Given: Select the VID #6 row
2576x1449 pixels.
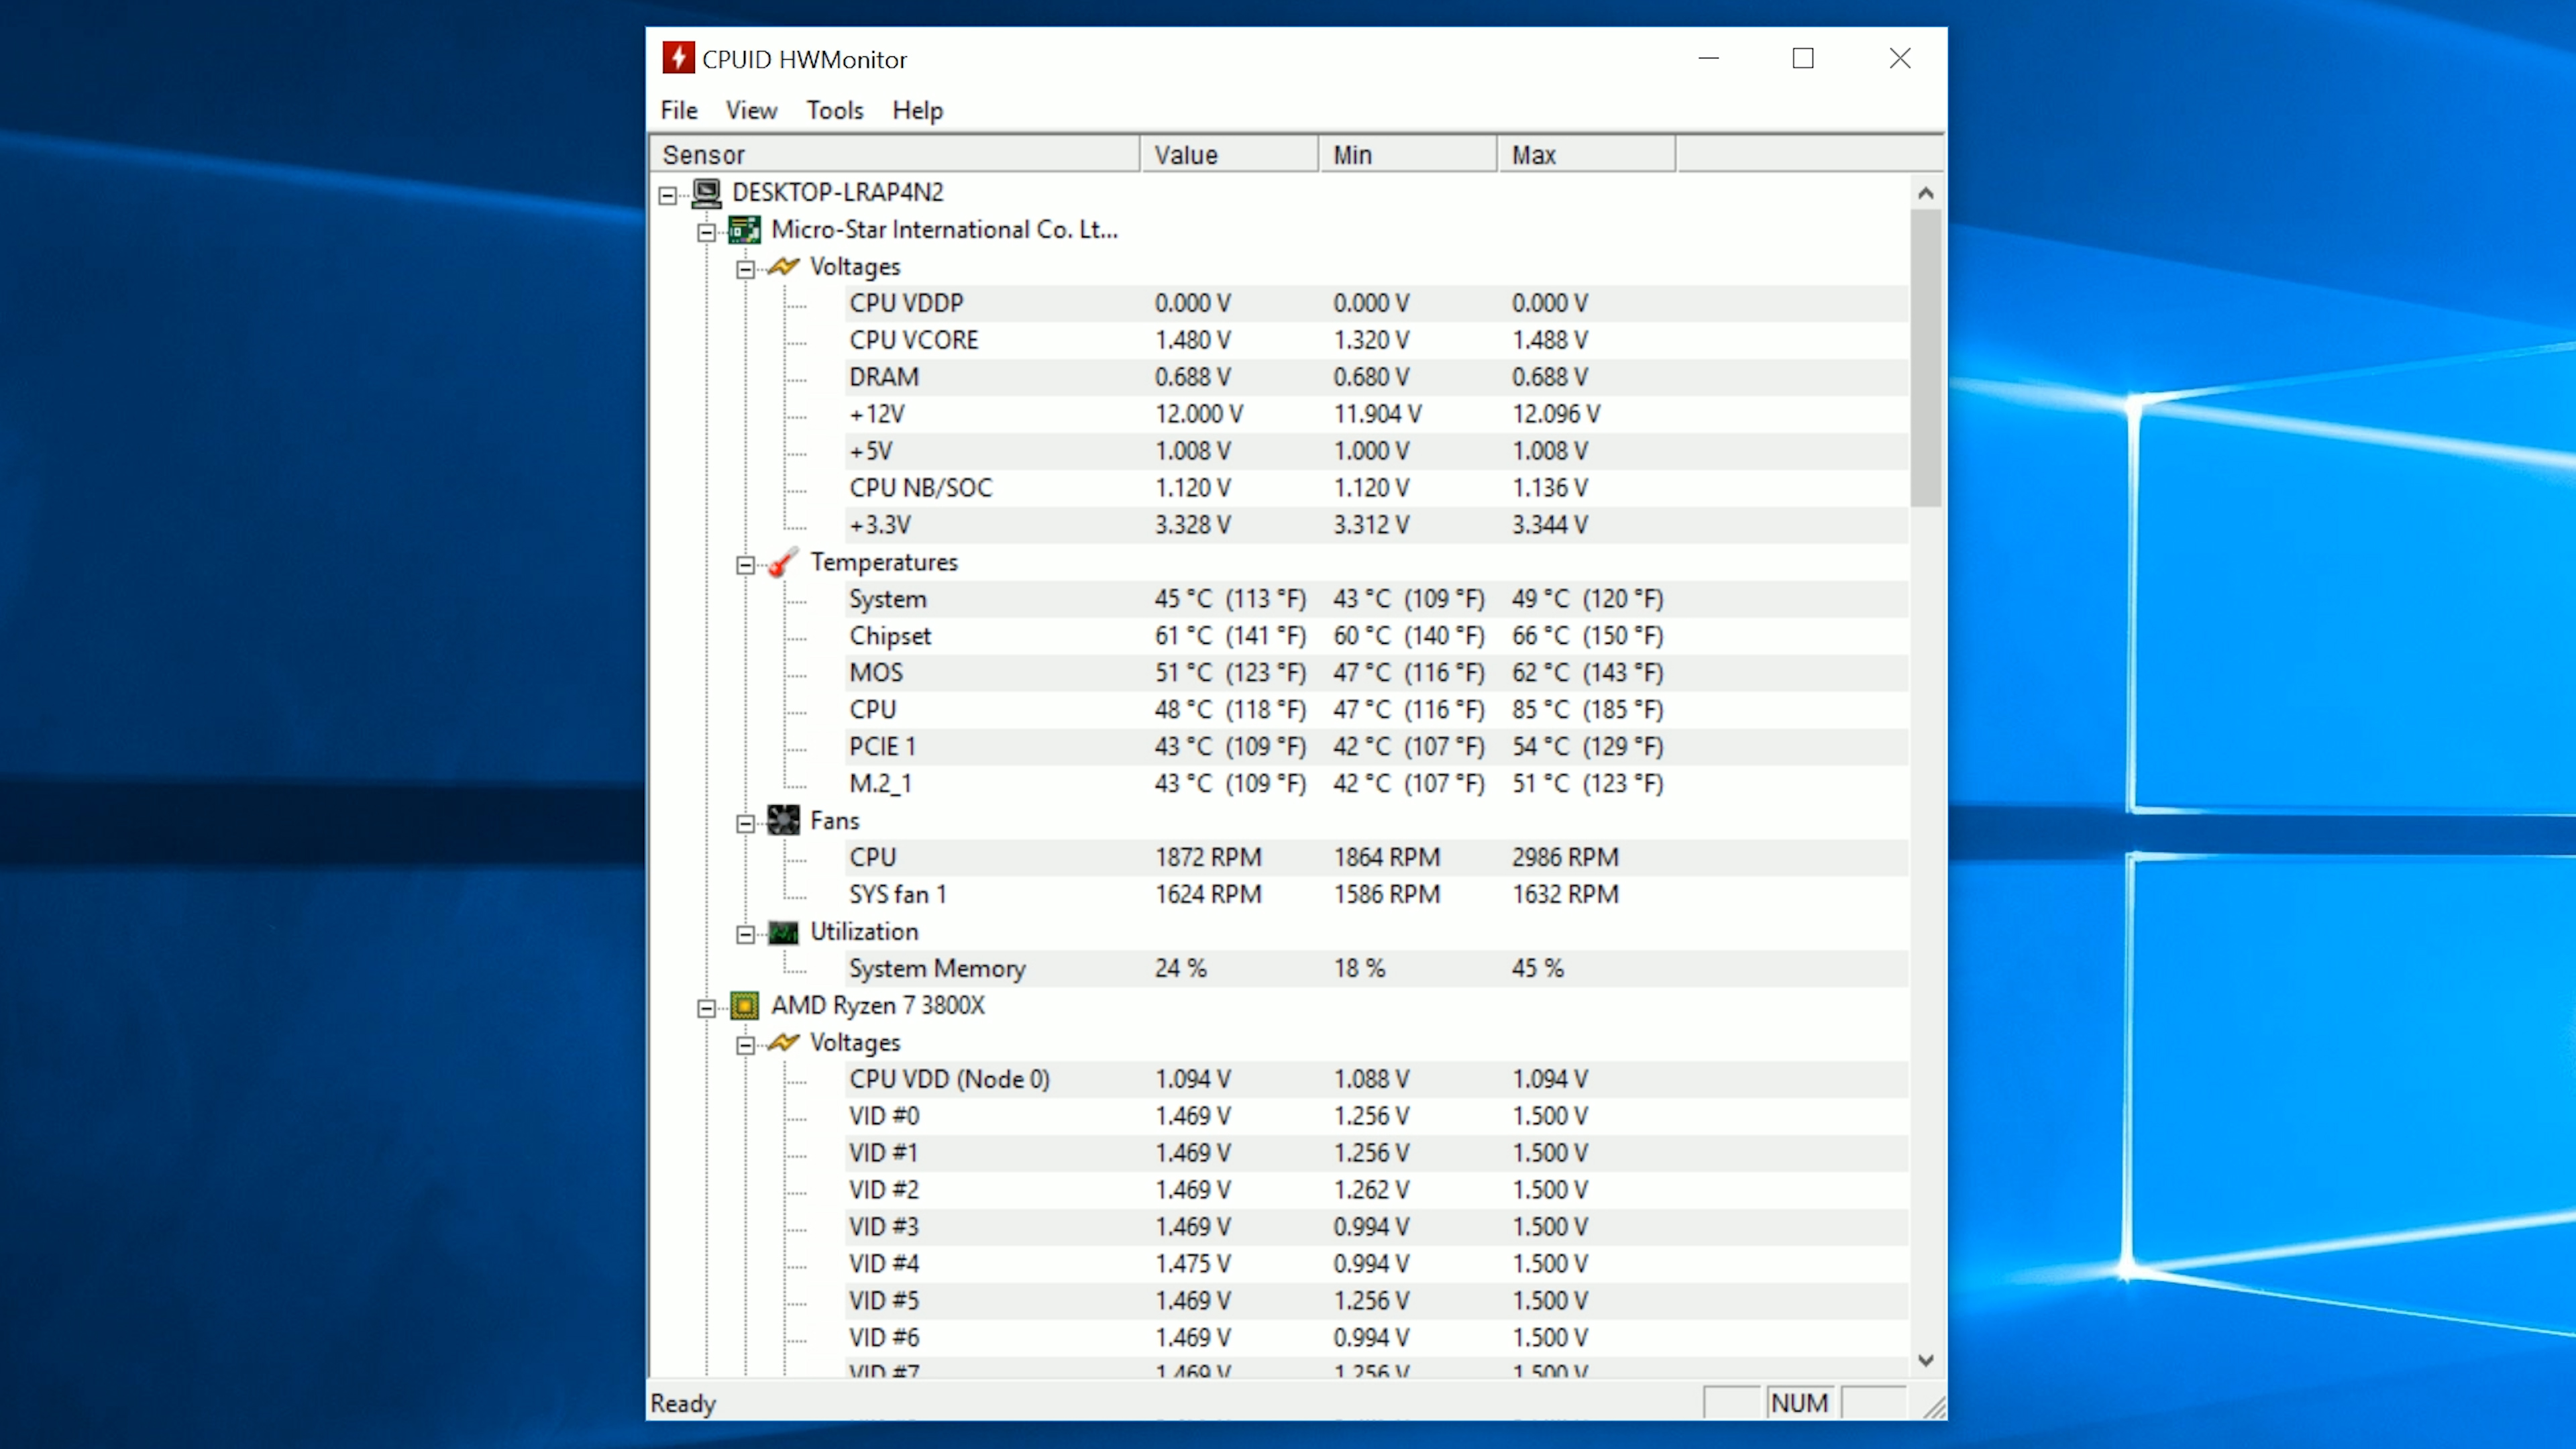Looking at the screenshot, I should (1376, 1339).
